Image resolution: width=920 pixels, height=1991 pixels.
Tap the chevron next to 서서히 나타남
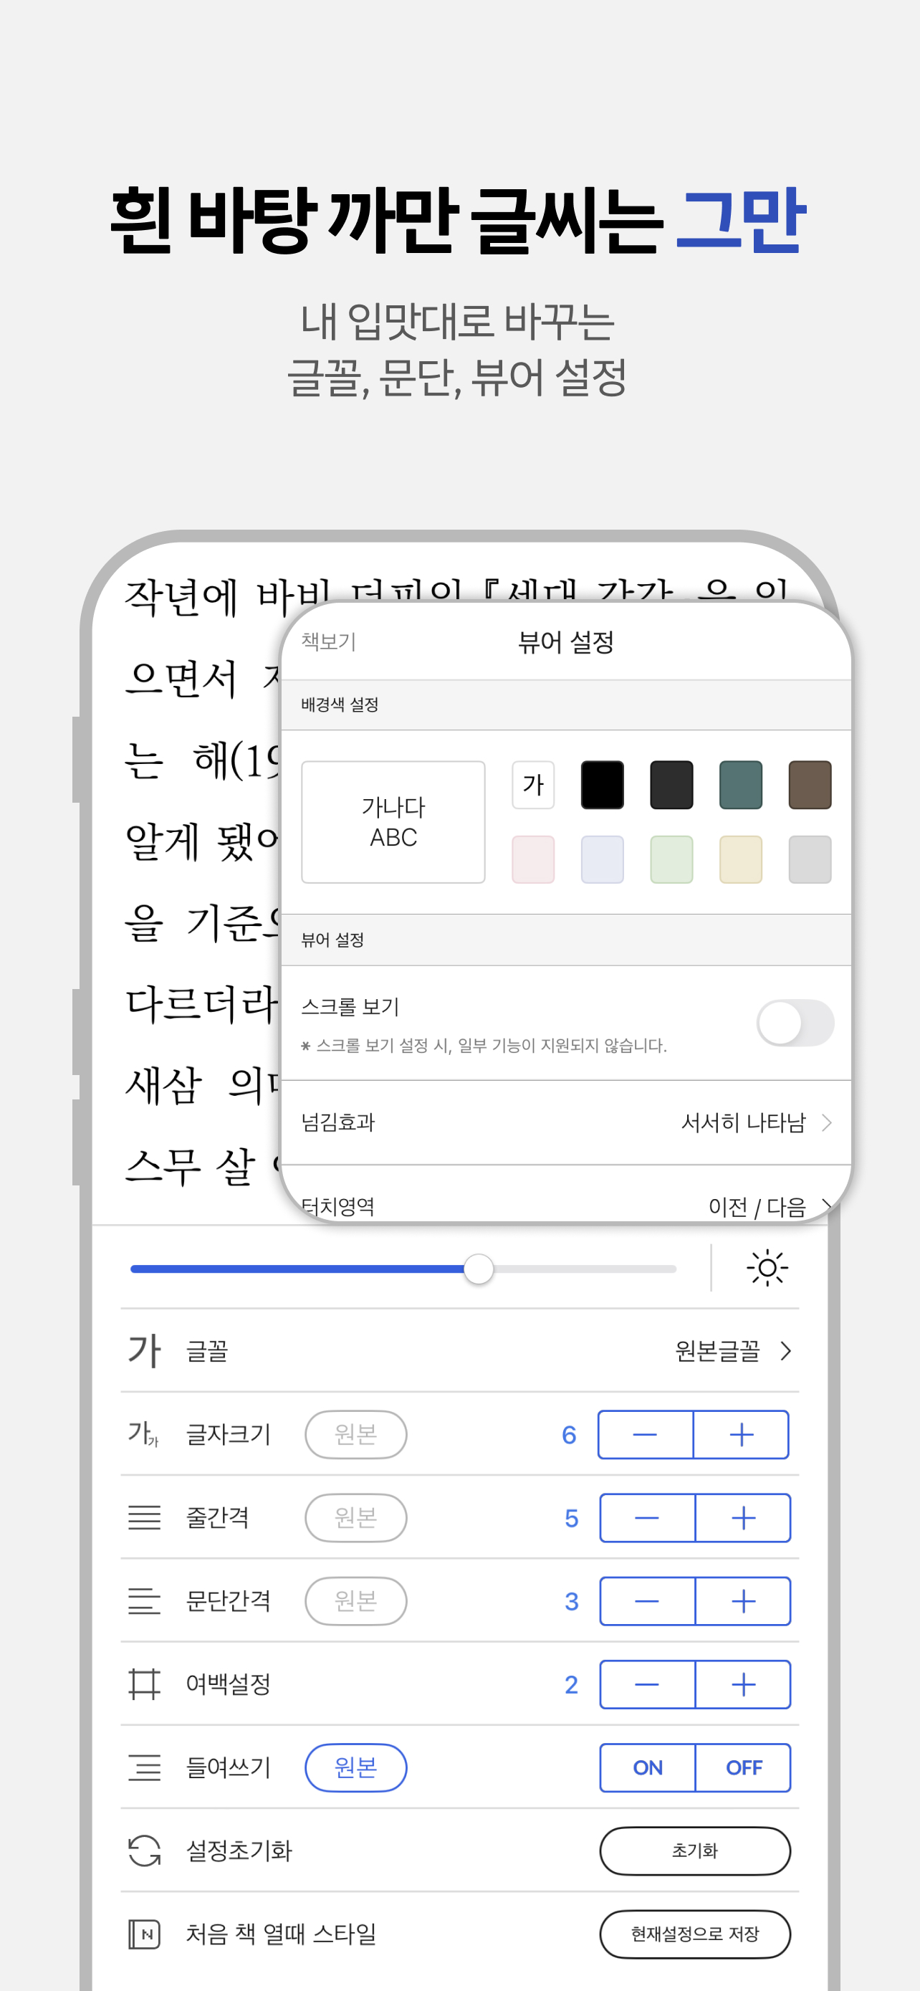coord(827,1122)
